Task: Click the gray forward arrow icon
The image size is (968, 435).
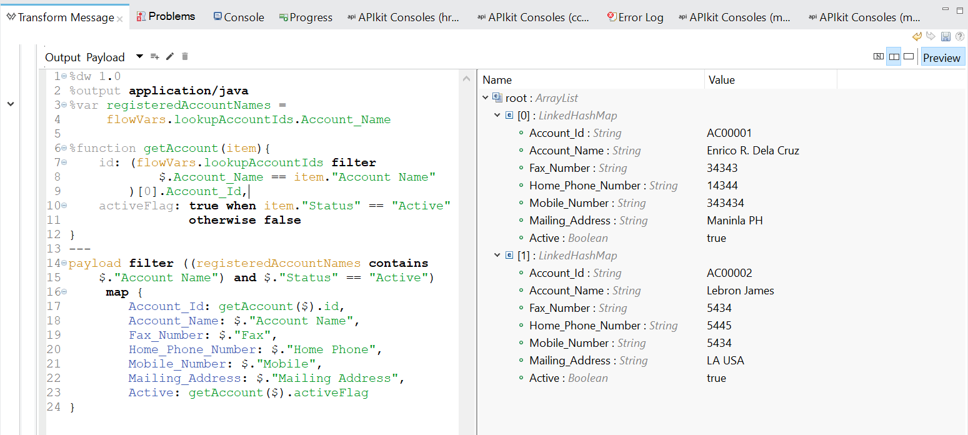Action: (x=931, y=37)
